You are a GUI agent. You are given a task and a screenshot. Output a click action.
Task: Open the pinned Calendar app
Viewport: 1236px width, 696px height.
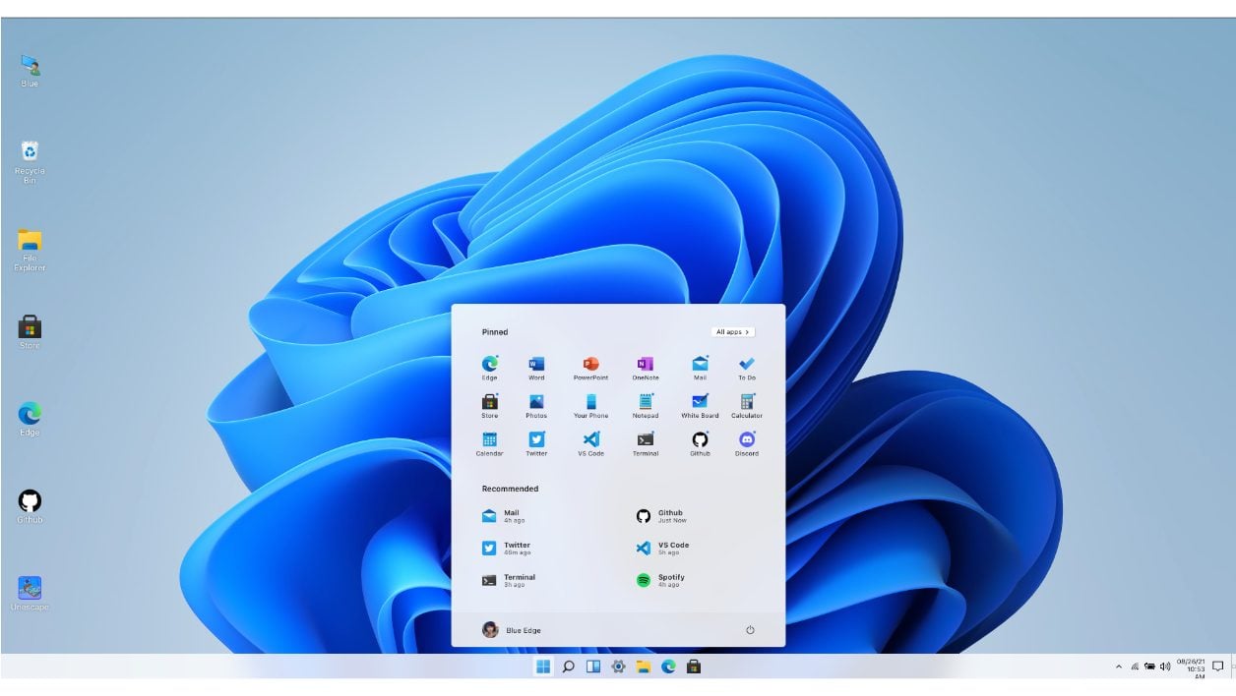tap(489, 444)
